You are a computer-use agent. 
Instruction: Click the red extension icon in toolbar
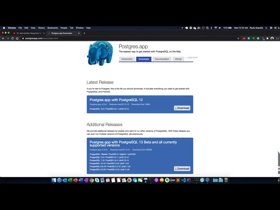244,38
